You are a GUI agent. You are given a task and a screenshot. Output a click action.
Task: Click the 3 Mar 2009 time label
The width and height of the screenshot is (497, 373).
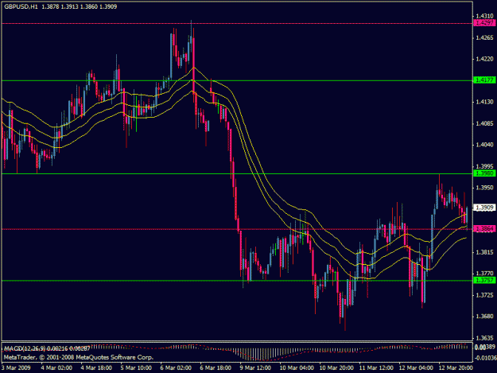(x=16, y=367)
